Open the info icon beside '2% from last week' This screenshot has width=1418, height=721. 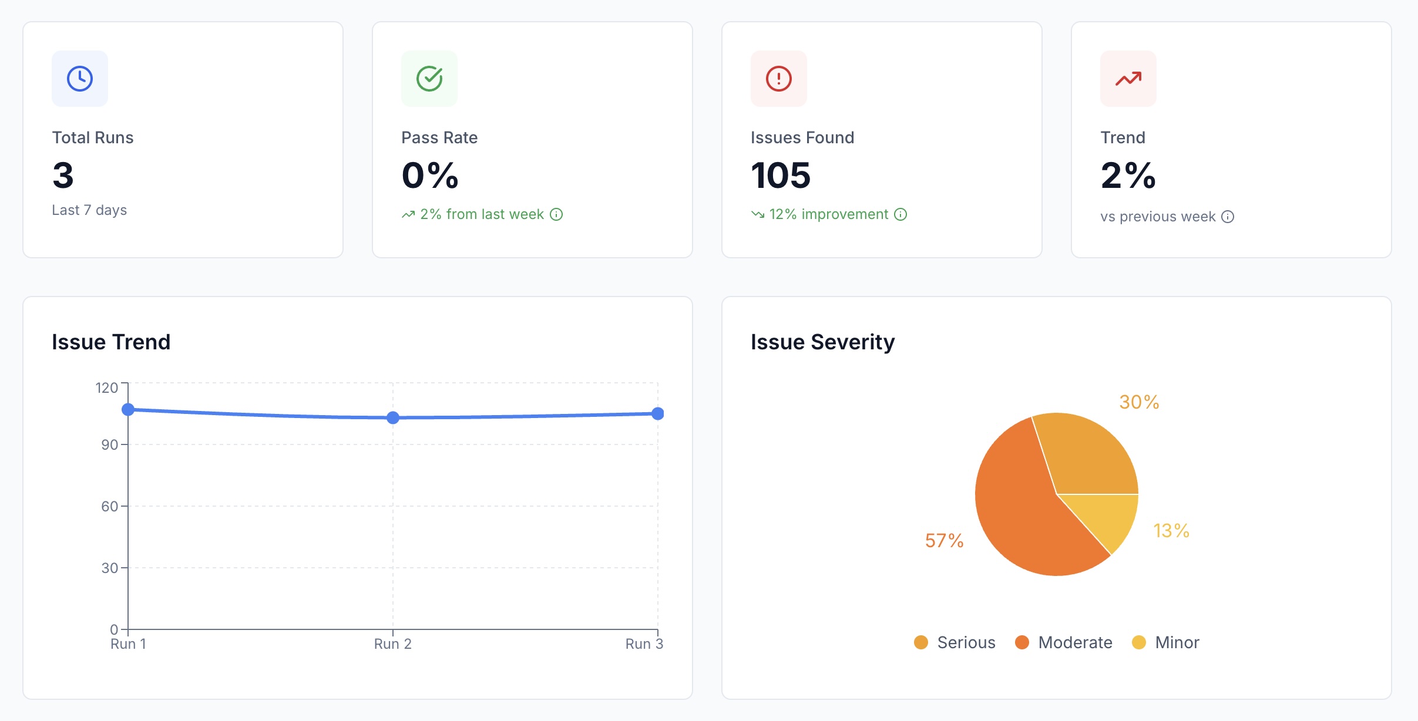[x=557, y=214]
